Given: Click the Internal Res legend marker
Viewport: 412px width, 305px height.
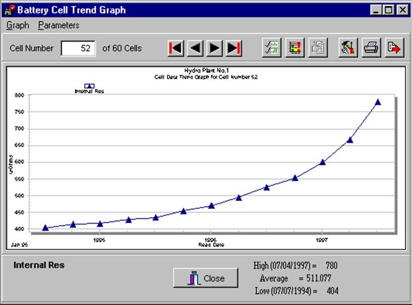Looking at the screenshot, I should pos(90,87).
